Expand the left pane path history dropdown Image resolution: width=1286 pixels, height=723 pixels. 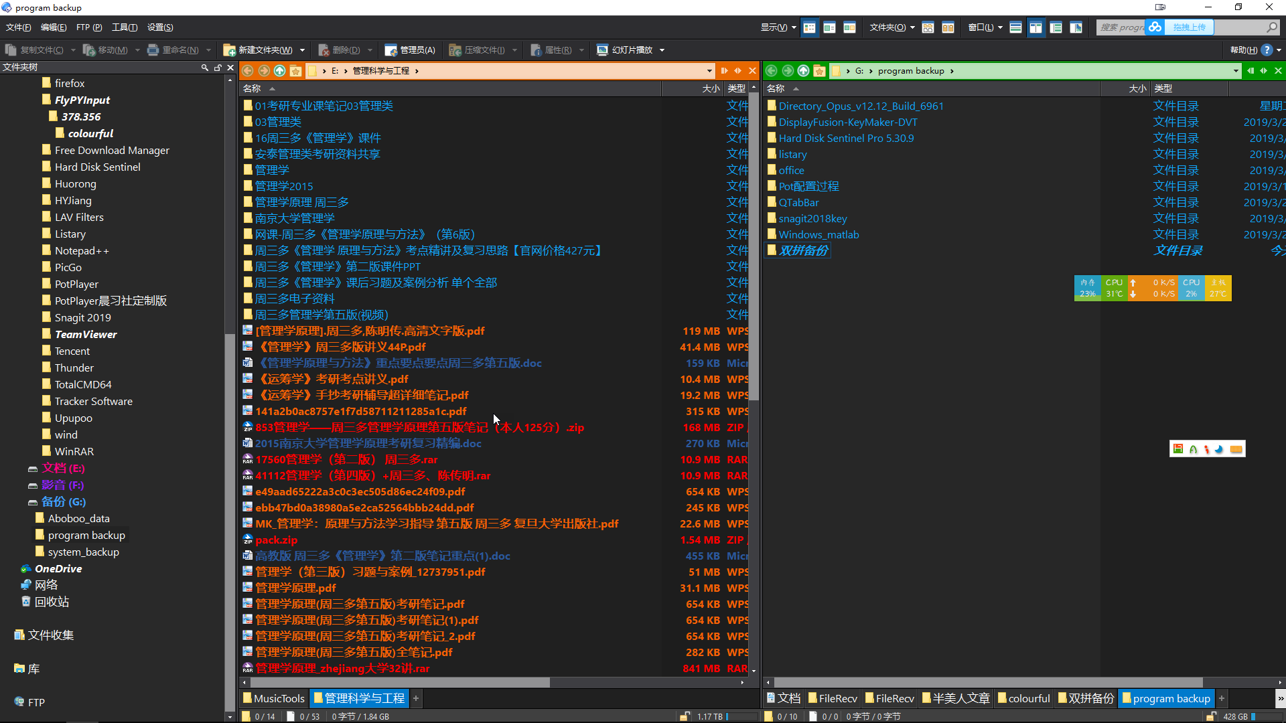[x=709, y=71]
